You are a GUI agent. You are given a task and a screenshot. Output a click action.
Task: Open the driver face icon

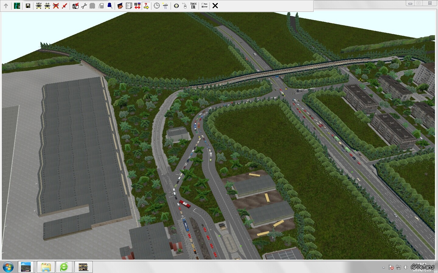pos(120,6)
